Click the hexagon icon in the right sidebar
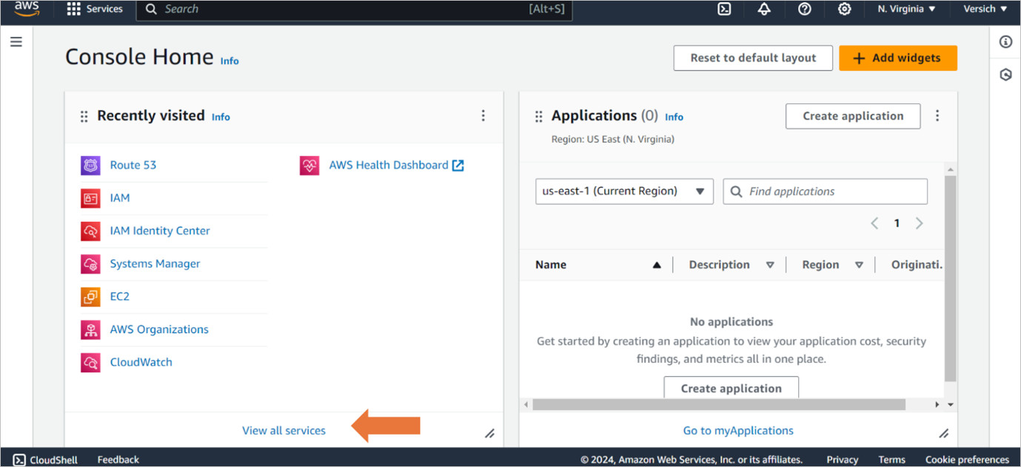Image resolution: width=1021 pixels, height=467 pixels. [x=1005, y=75]
